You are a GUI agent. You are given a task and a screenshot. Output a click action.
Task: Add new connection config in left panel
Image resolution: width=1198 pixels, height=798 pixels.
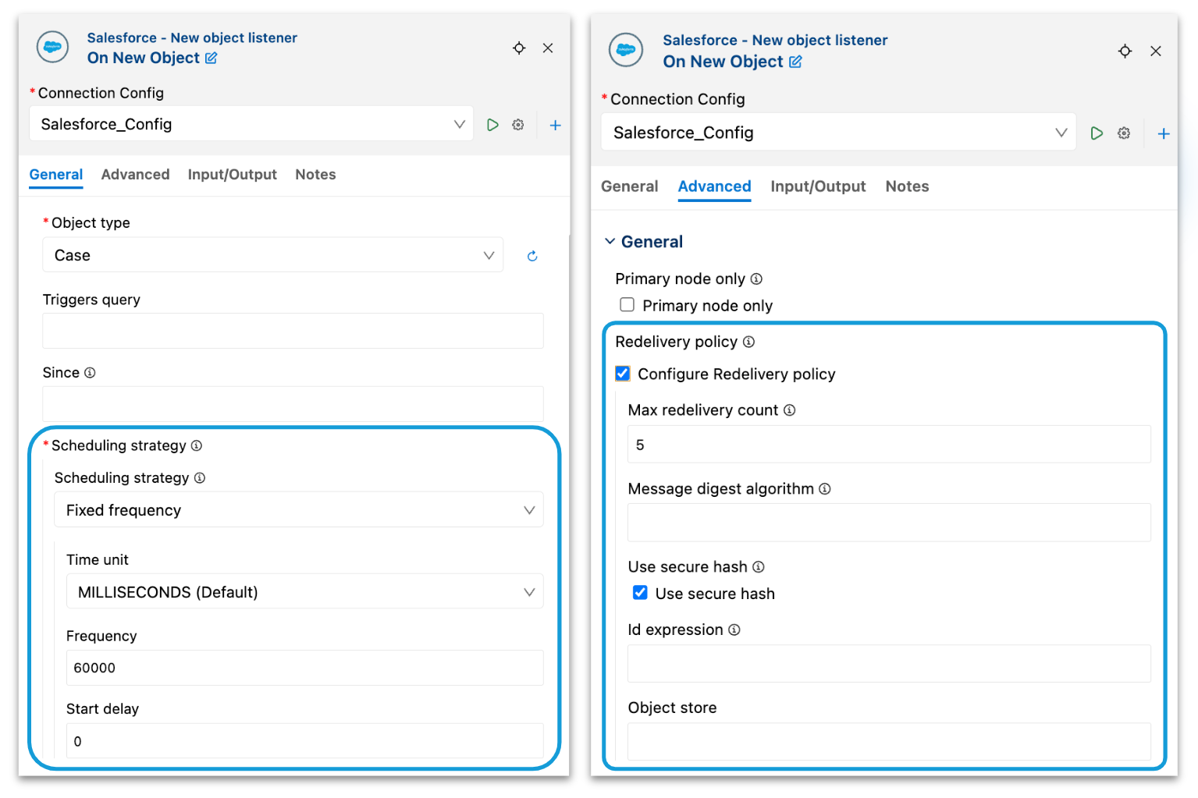pyautogui.click(x=555, y=125)
